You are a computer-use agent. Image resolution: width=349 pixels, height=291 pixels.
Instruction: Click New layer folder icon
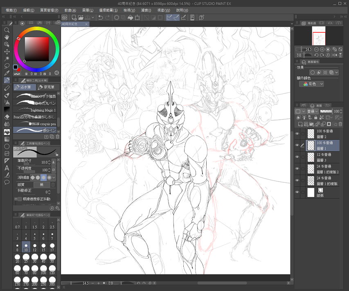[312, 124]
